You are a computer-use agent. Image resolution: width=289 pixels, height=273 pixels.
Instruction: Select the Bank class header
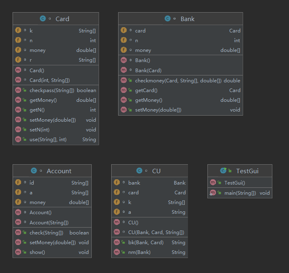point(181,19)
